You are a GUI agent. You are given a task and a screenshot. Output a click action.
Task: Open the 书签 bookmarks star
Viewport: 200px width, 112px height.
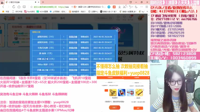5,11
